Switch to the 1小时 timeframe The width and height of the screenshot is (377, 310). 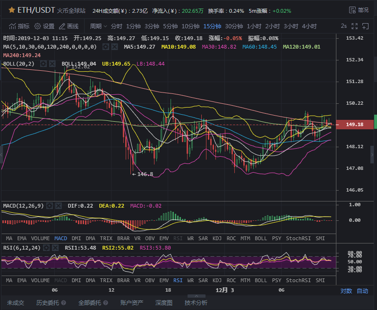pos(253,26)
